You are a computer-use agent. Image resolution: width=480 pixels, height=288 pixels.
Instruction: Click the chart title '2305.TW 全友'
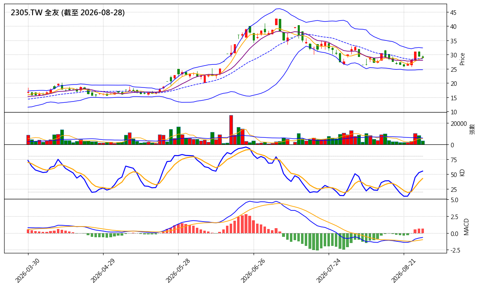pyautogui.click(x=35, y=12)
